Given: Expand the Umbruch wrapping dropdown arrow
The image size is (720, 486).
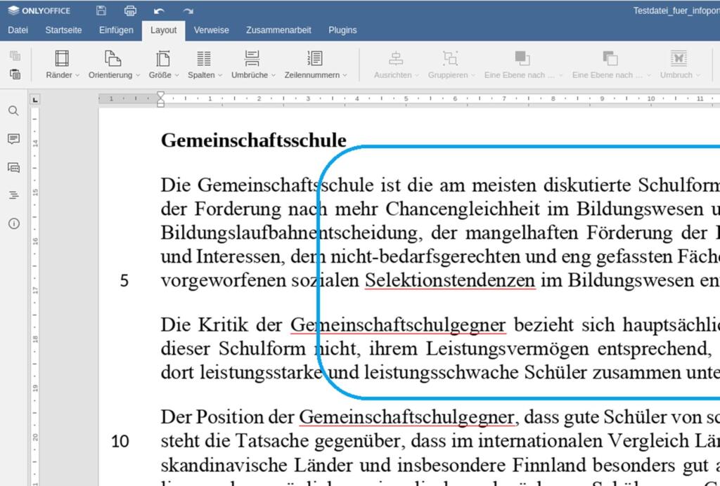Looking at the screenshot, I should [698, 75].
